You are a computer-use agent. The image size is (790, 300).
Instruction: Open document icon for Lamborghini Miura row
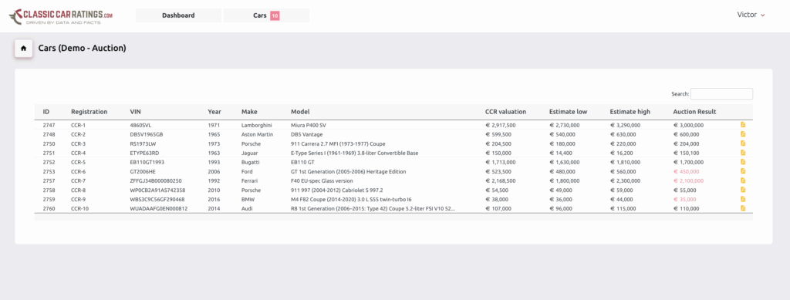point(743,125)
